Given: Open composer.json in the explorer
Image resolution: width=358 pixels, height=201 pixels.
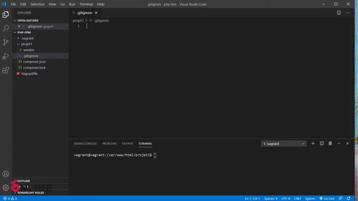Looking at the screenshot, I should click(35, 62).
